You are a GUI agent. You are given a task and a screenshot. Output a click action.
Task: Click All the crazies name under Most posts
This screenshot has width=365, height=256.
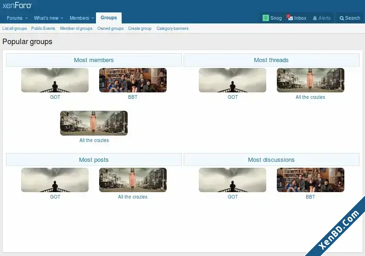point(133,197)
